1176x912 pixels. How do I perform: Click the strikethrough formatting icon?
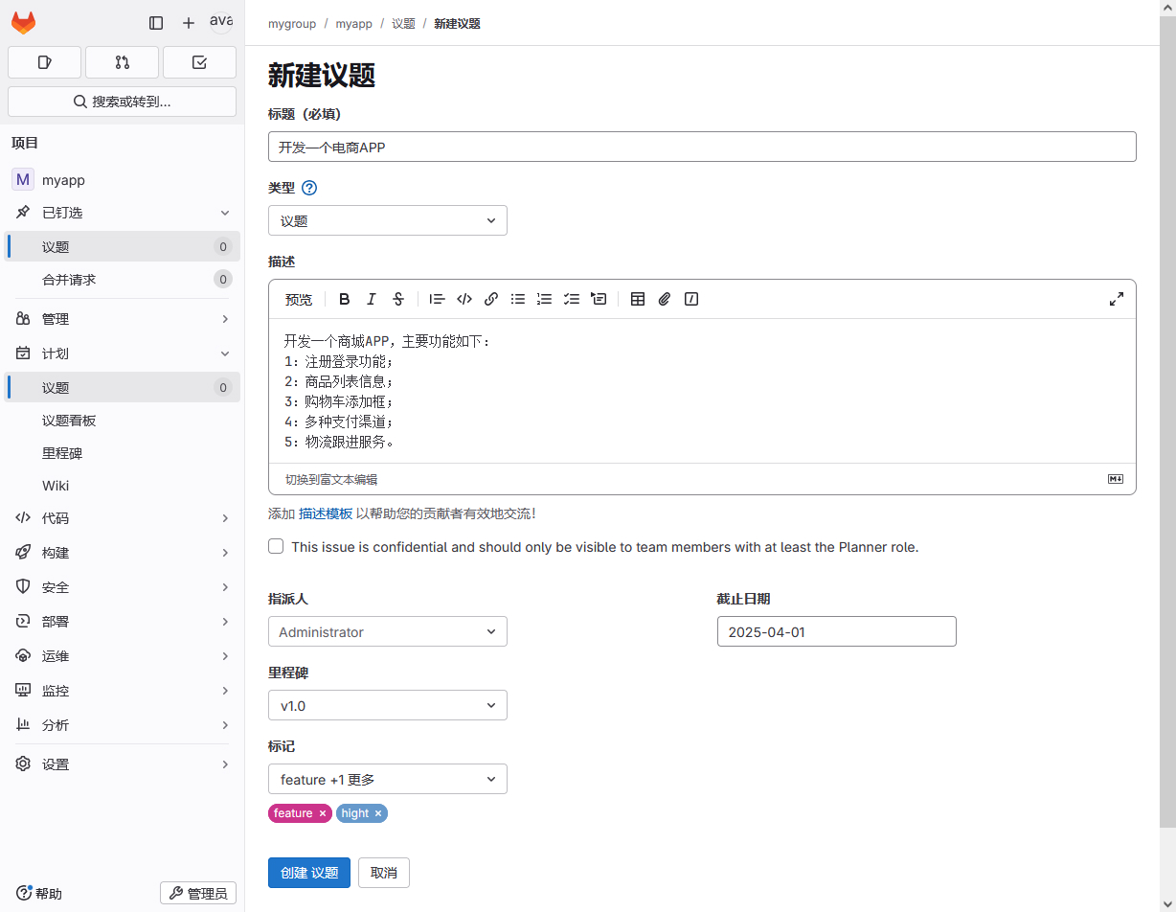coord(398,299)
